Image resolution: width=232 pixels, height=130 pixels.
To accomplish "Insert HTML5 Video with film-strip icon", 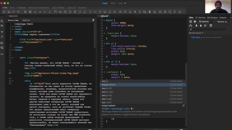I will pyautogui.click(x=120, y=12).
